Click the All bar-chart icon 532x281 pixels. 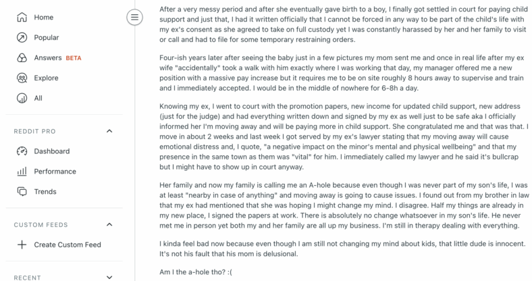coord(22,99)
